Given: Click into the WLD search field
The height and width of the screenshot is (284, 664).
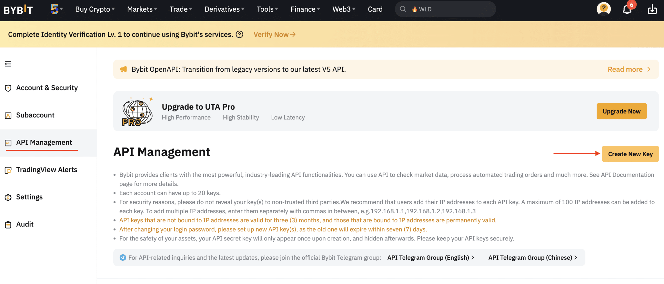Looking at the screenshot, I should point(445,9).
